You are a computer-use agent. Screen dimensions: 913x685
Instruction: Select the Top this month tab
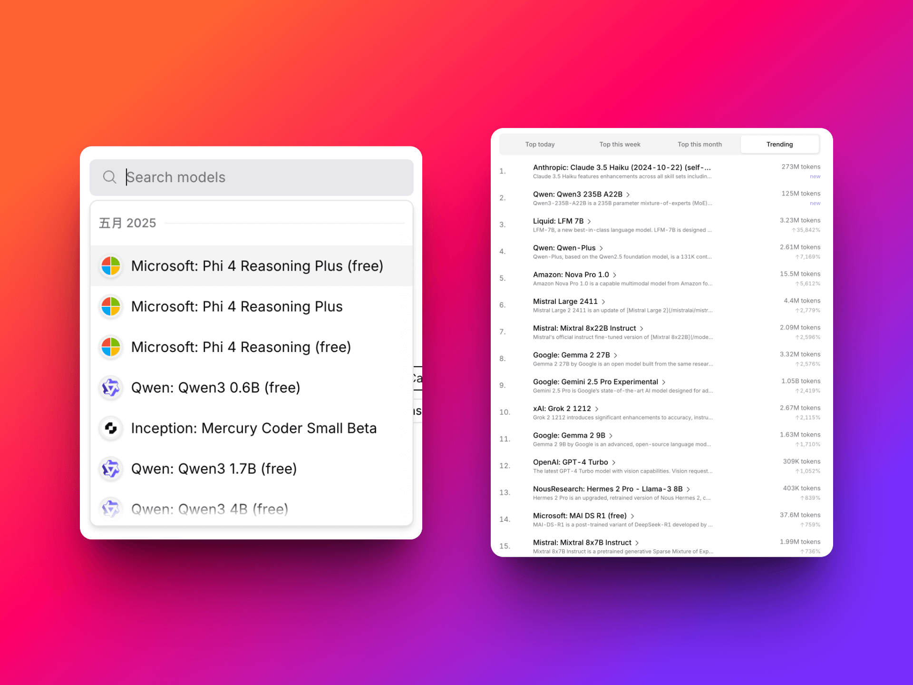[699, 144]
